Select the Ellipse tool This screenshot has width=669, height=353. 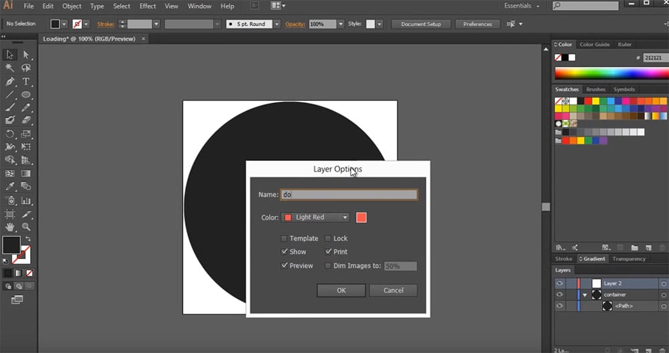pyautogui.click(x=26, y=95)
